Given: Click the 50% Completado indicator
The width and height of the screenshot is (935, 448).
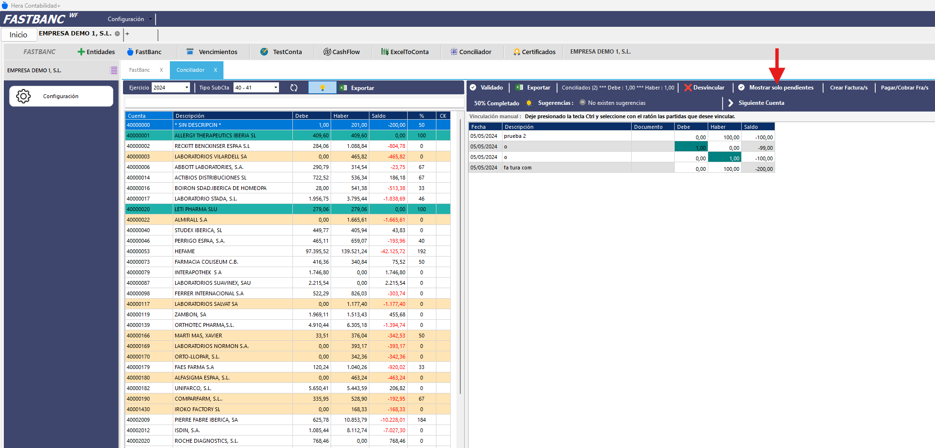Looking at the screenshot, I should 497,103.
